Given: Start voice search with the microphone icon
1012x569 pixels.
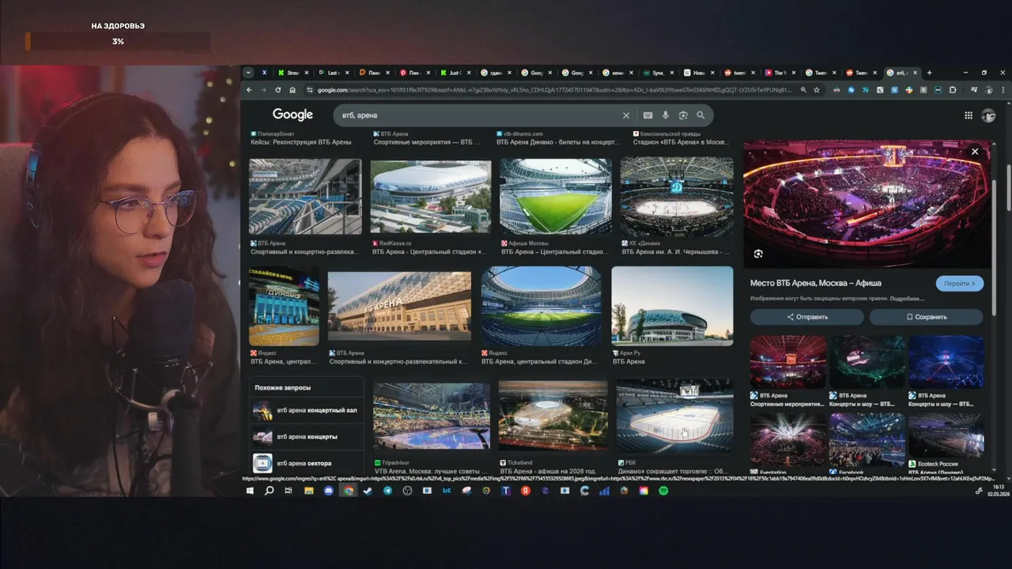Looking at the screenshot, I should click(x=666, y=115).
